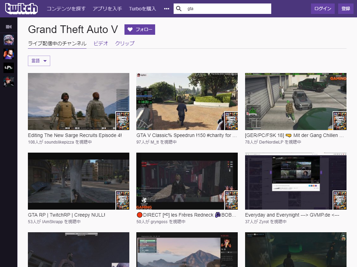Open the LPL channel in sidebar
The height and width of the screenshot is (267, 357).
coord(9,68)
